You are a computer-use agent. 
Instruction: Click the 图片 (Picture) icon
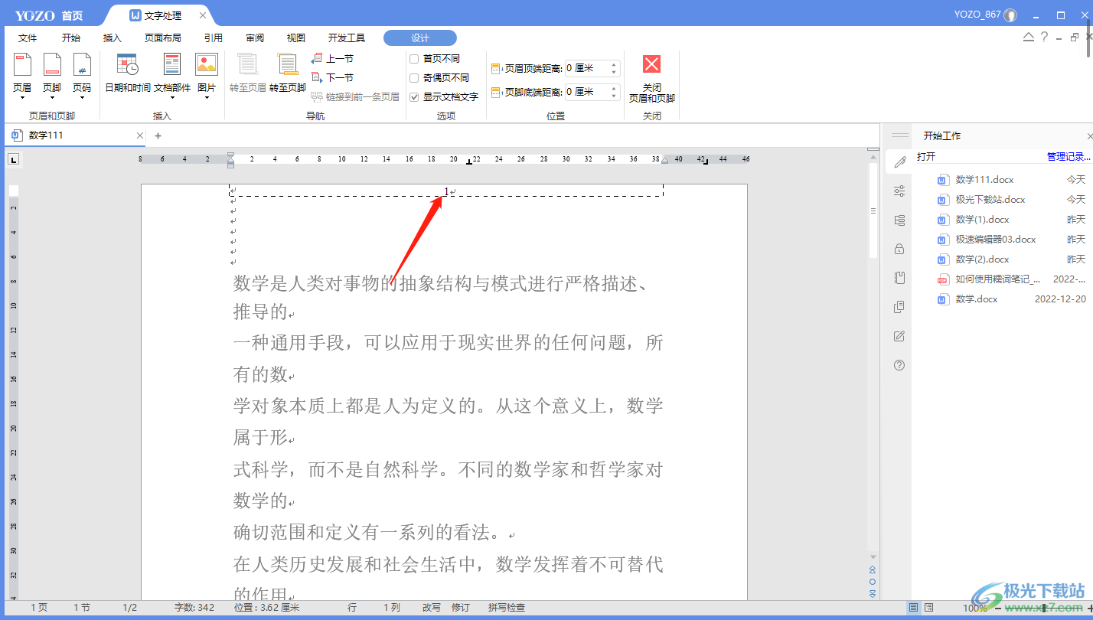tap(207, 64)
